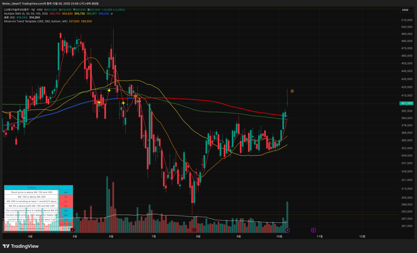The height and width of the screenshot is (253, 417).
Task: Click the volume value 919.34 K
Action: [22, 18]
